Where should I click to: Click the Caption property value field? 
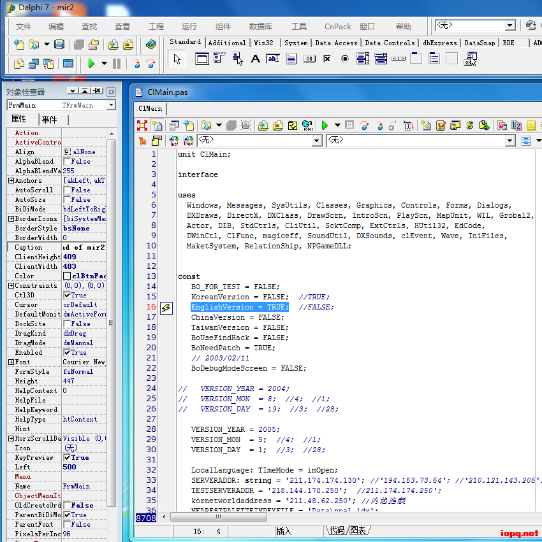[x=84, y=247]
